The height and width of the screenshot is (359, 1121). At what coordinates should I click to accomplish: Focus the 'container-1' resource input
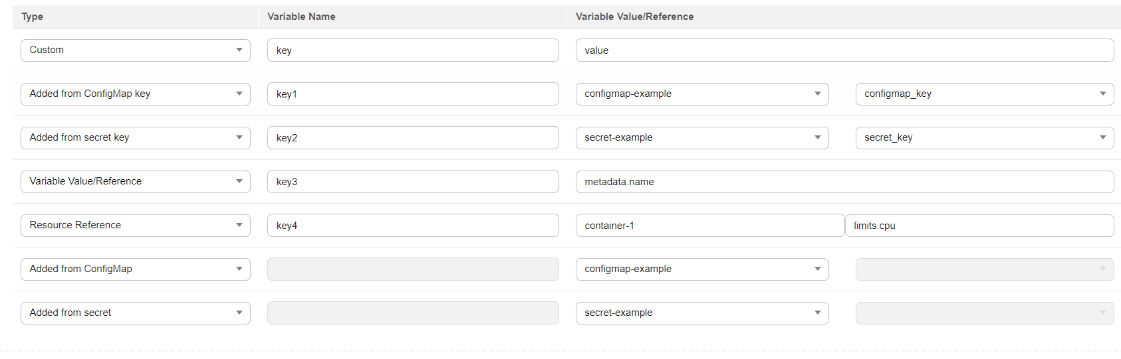click(x=709, y=226)
